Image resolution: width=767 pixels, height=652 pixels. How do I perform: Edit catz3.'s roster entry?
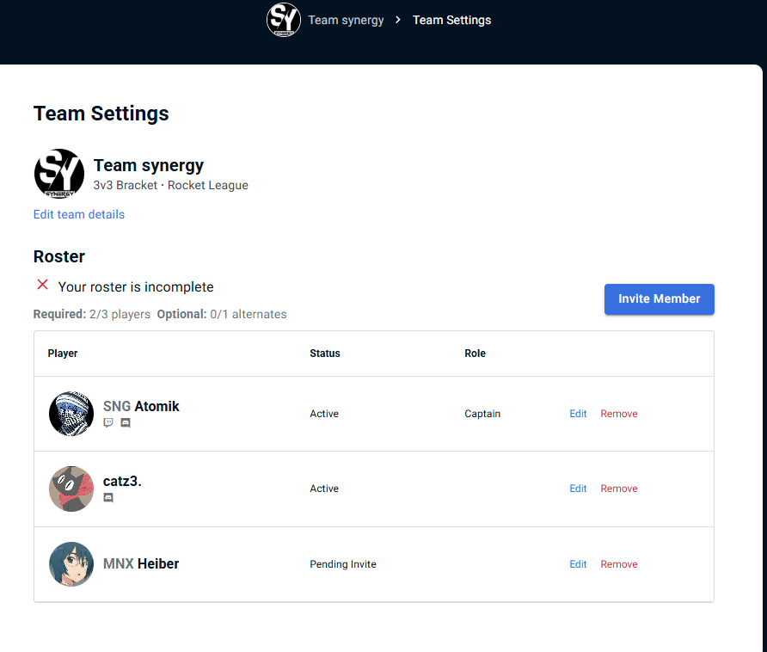(578, 489)
